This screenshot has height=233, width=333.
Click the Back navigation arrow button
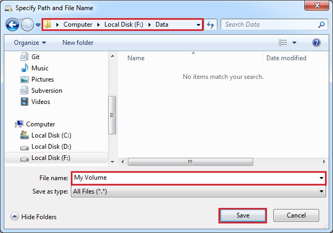(12, 25)
